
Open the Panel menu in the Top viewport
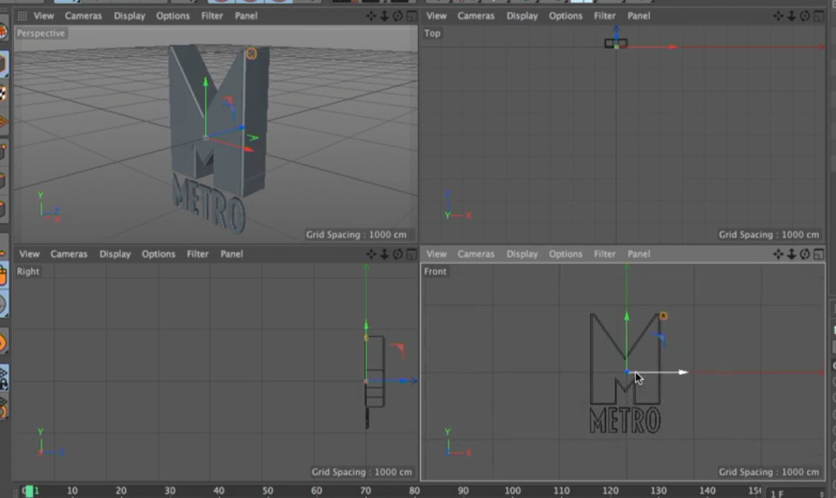pos(638,16)
